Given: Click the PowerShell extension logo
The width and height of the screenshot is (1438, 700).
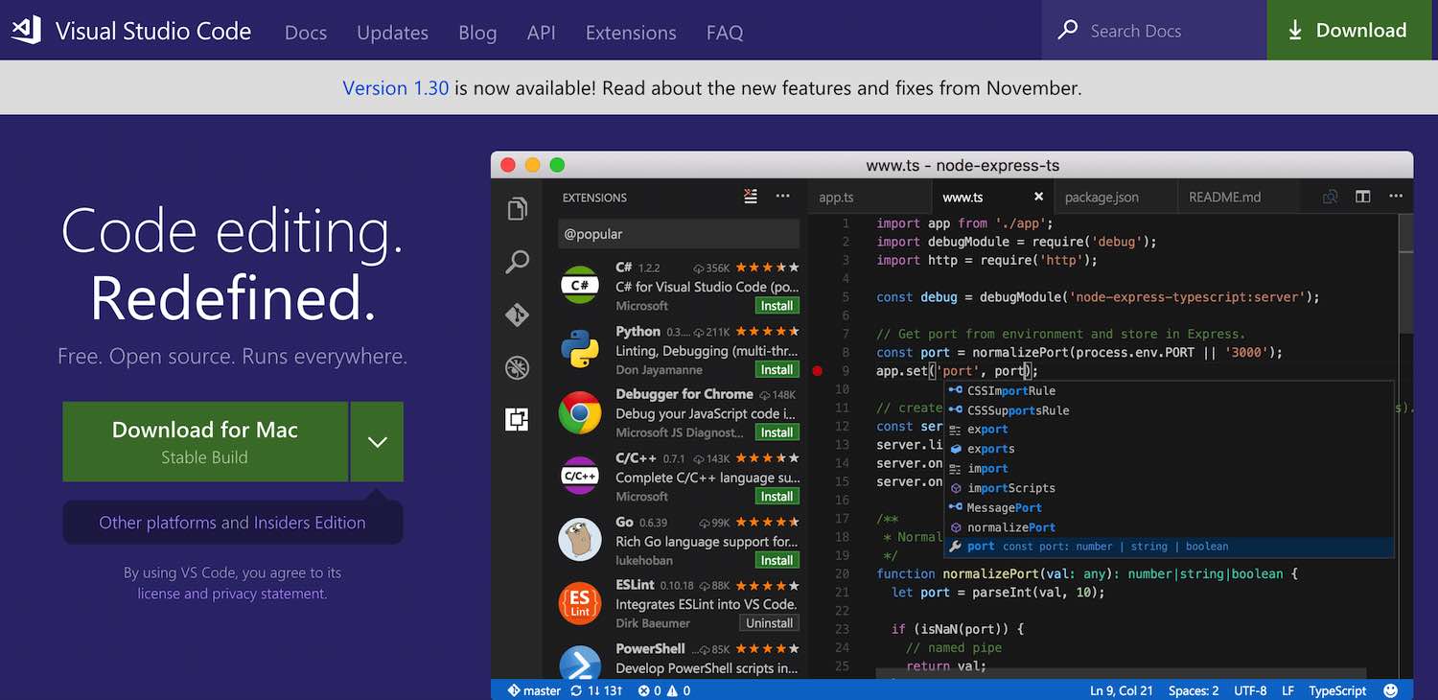Looking at the screenshot, I should tap(580, 662).
